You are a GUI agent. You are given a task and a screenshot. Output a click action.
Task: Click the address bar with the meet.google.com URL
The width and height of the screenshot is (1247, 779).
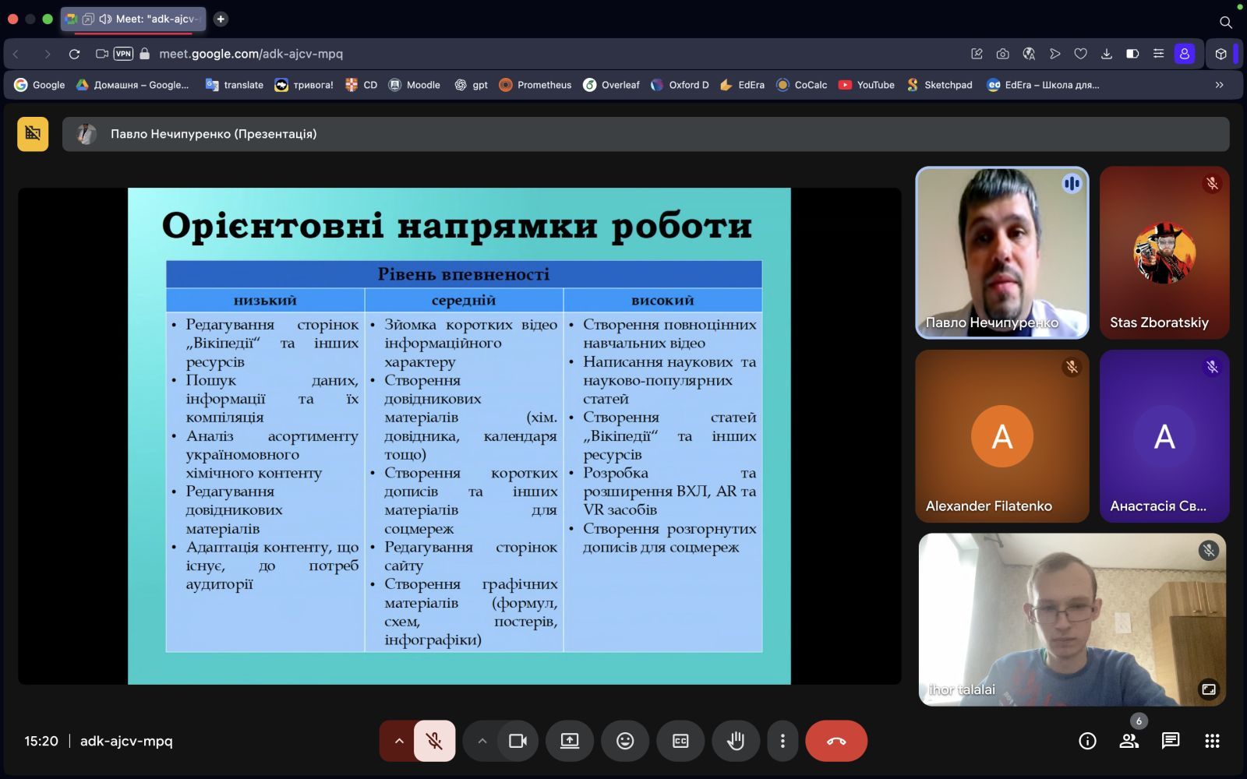tap(251, 54)
